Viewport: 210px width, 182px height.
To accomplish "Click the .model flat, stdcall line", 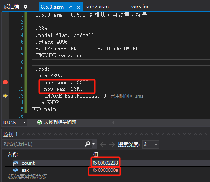I will coord(65,35).
